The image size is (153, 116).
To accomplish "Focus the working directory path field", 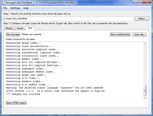I will 68,19.
